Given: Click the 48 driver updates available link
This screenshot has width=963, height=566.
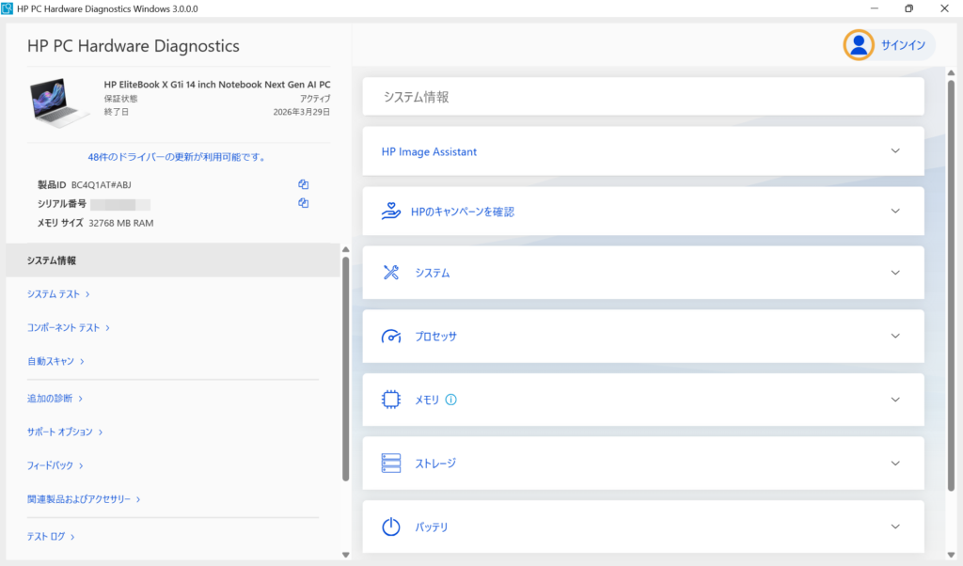Looking at the screenshot, I should [177, 157].
